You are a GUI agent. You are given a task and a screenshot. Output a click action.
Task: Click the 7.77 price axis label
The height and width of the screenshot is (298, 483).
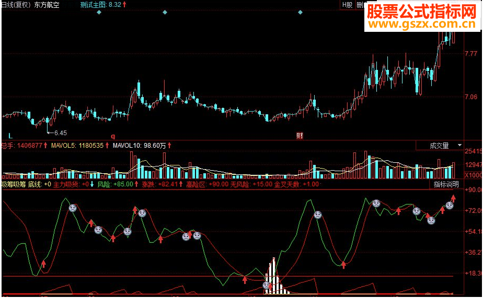(471, 54)
